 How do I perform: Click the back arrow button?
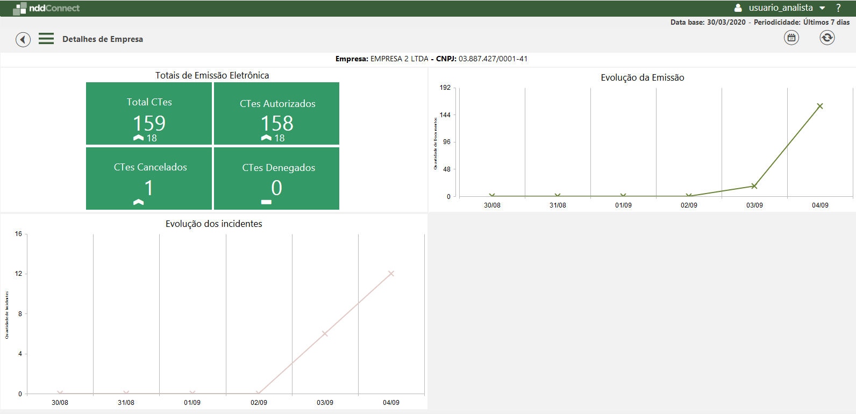point(23,39)
